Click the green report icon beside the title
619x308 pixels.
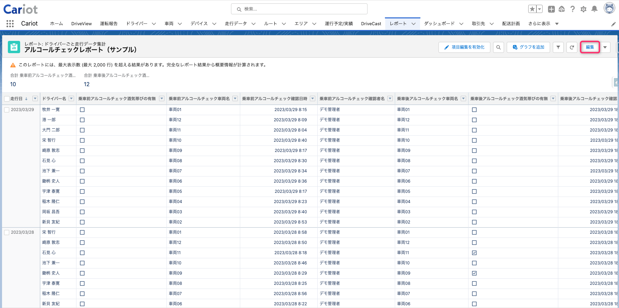click(x=14, y=47)
